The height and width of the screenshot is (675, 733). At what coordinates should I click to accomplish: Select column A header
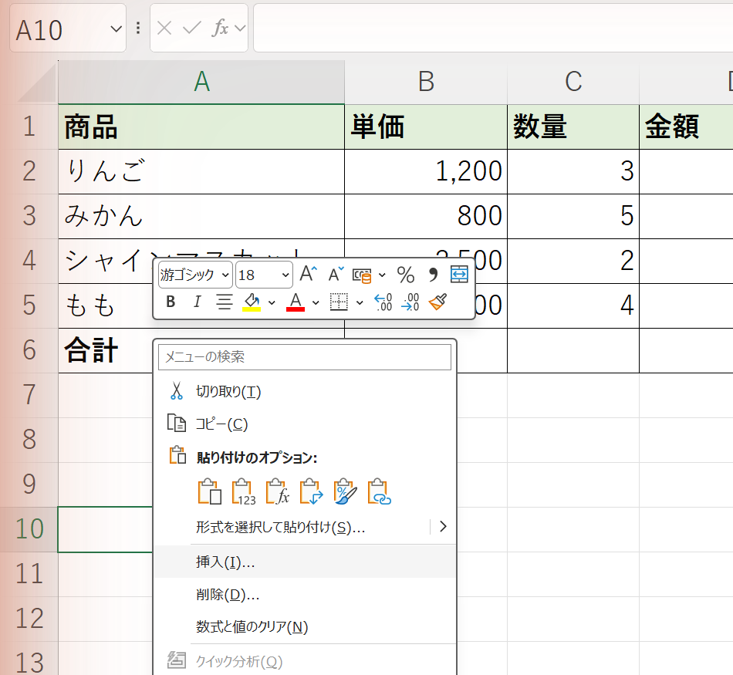pyautogui.click(x=201, y=82)
